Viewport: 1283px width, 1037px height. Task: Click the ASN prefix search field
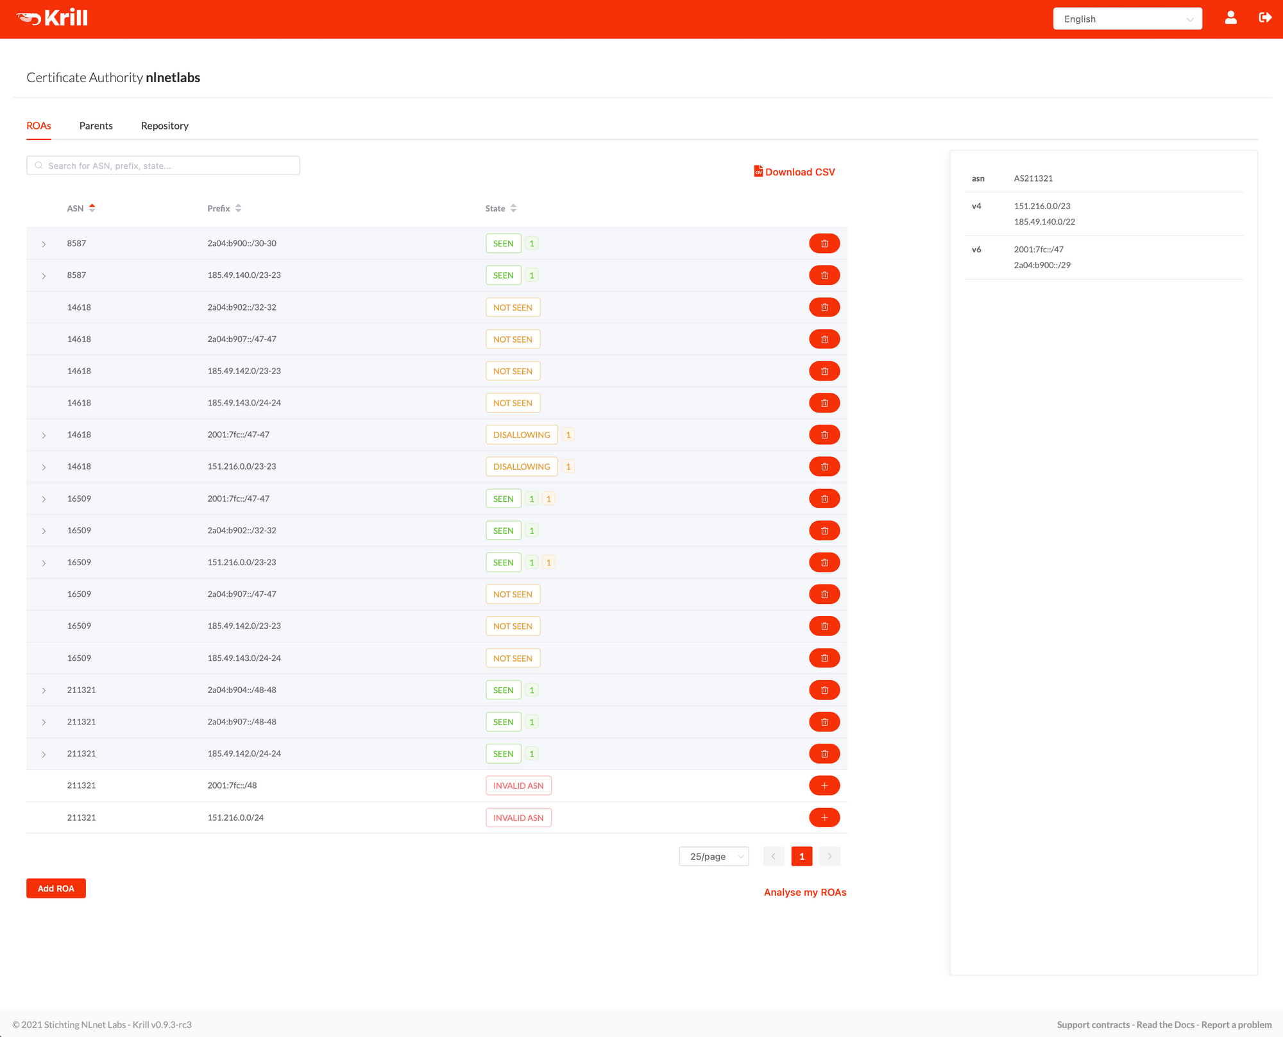point(164,166)
